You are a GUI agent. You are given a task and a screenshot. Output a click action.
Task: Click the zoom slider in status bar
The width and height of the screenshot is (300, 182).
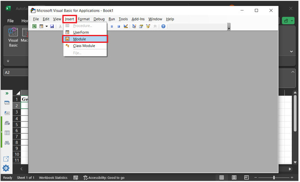274,178
